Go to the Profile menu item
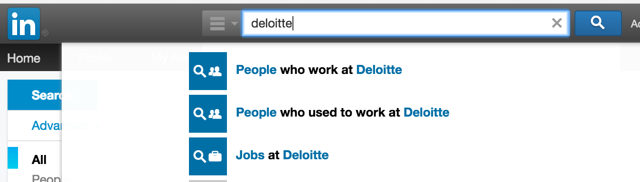This screenshot has height=182, width=640. (x=95, y=58)
